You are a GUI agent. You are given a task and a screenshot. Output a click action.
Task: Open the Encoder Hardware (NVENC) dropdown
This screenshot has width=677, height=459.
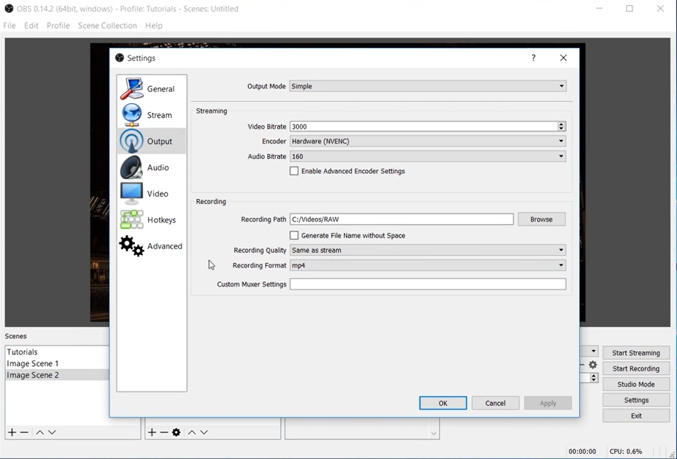427,141
